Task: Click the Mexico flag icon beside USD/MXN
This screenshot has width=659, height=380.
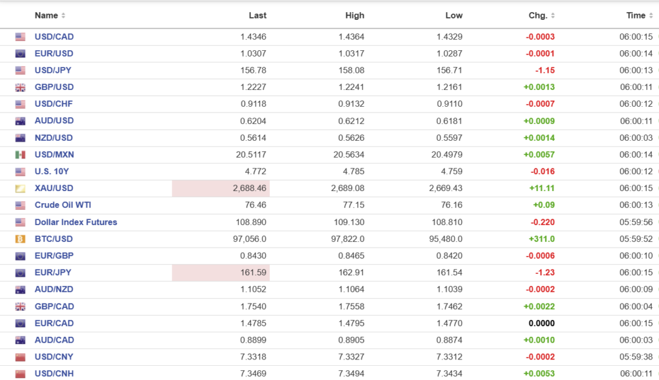Action: click(21, 154)
